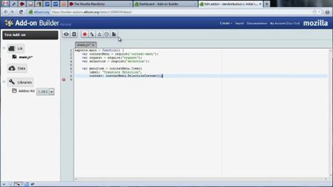Open the Addon Kit version dropdown

tap(45, 91)
